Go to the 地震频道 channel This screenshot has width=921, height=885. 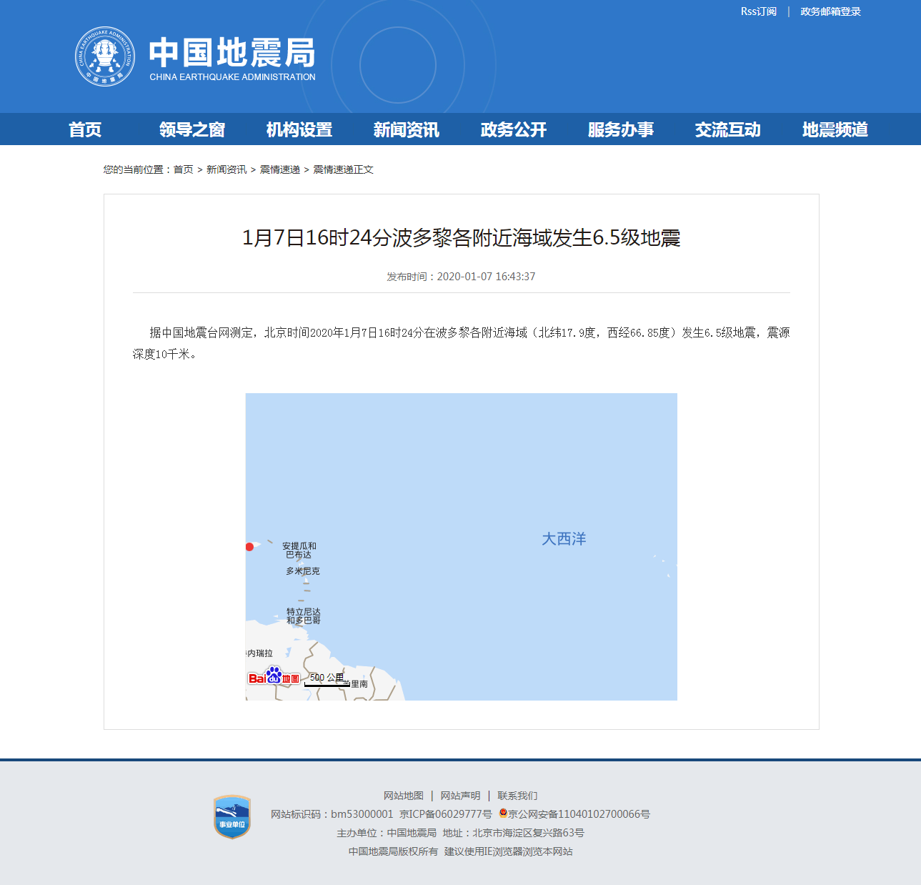[x=835, y=129]
